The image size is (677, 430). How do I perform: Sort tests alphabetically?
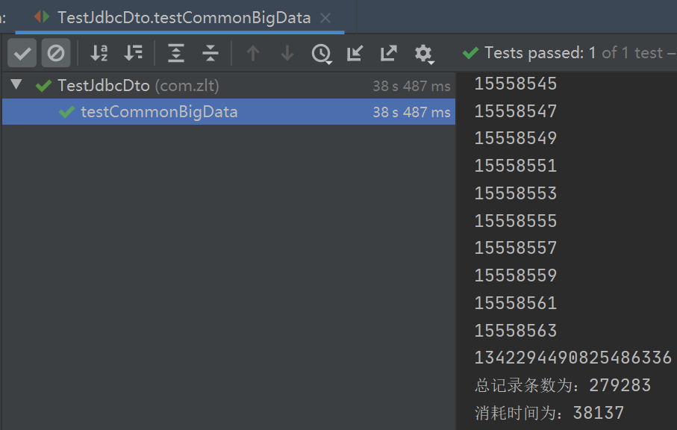pyautogui.click(x=99, y=53)
